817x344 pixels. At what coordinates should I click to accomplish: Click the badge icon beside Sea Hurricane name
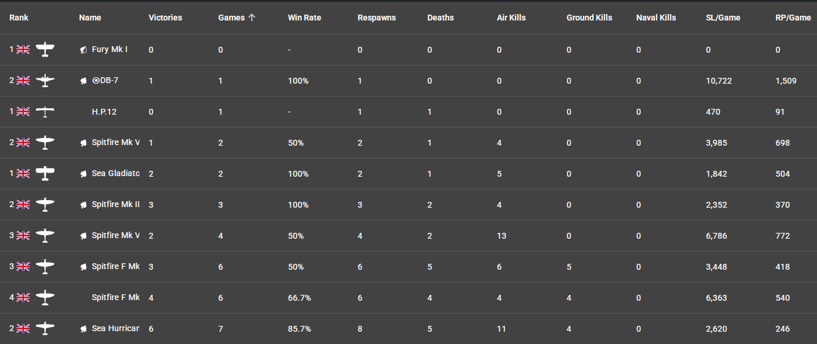84,329
